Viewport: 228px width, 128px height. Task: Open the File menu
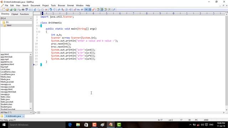point(6,6)
